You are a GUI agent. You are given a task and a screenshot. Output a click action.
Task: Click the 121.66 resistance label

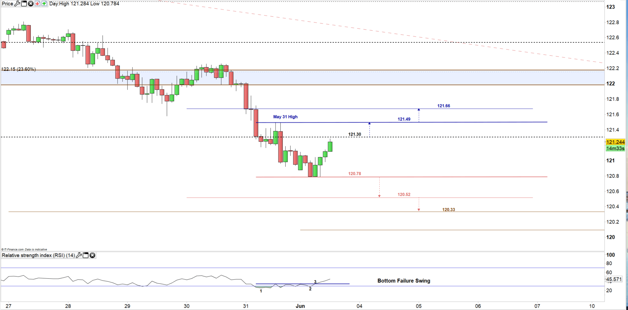coord(444,106)
